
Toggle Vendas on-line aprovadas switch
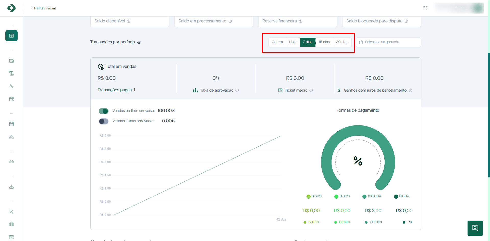click(x=104, y=111)
